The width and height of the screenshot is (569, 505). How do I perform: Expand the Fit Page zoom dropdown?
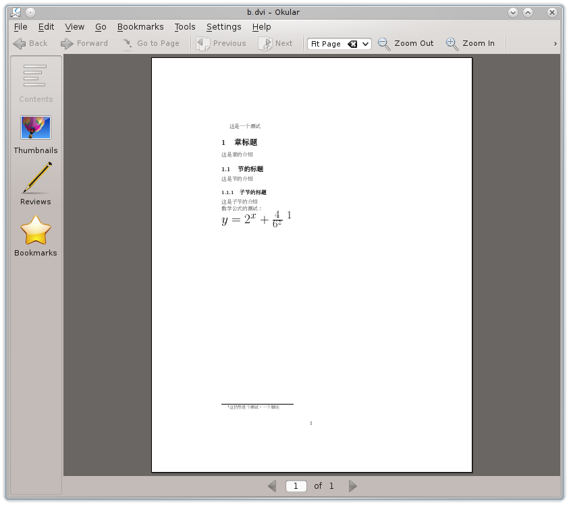[x=366, y=44]
